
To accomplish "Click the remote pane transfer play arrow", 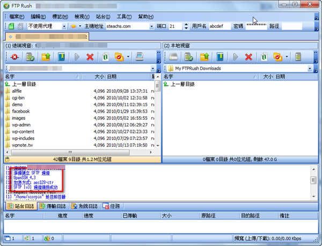I will [x=77, y=57].
